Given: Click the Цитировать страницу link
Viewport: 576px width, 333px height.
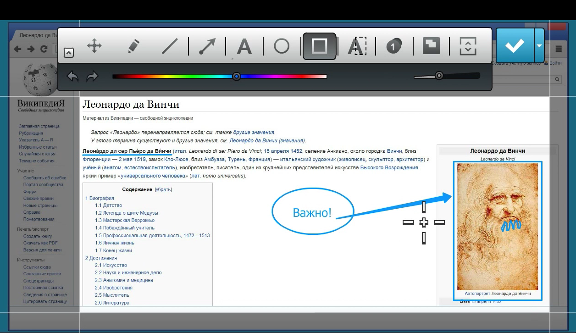Looking at the screenshot, I should [x=45, y=301].
